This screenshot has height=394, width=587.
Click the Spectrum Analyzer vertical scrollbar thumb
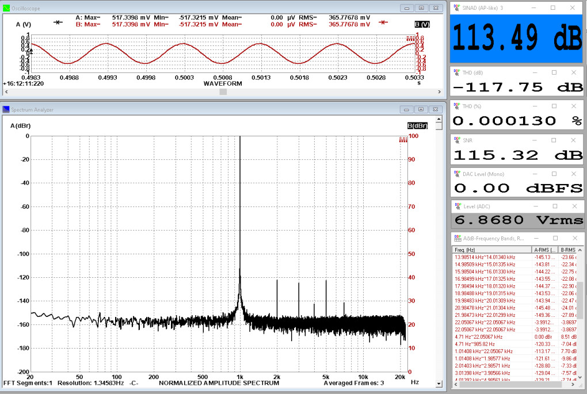coord(439,127)
